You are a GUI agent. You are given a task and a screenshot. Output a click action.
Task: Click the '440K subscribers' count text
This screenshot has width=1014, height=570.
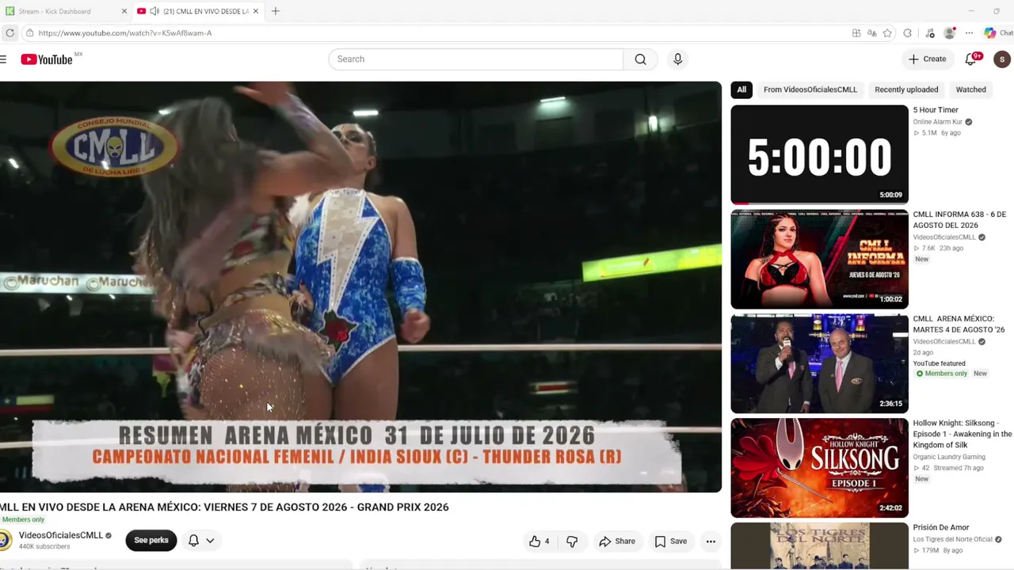(44, 546)
